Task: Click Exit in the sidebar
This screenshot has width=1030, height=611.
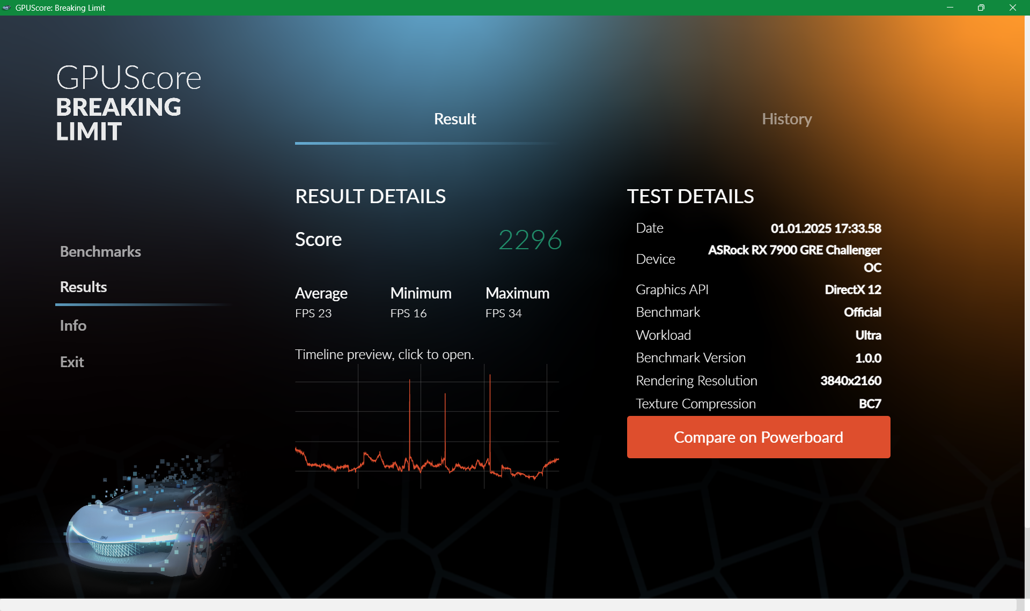Action: [72, 362]
